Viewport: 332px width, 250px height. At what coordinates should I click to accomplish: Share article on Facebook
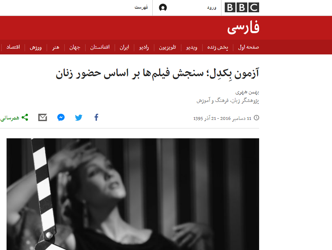[x=96, y=117]
